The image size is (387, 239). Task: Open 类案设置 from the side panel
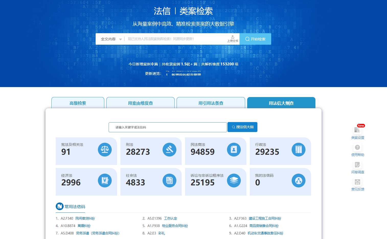point(358,132)
